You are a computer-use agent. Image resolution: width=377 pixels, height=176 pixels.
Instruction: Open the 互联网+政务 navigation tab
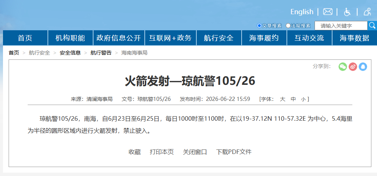click(171, 38)
